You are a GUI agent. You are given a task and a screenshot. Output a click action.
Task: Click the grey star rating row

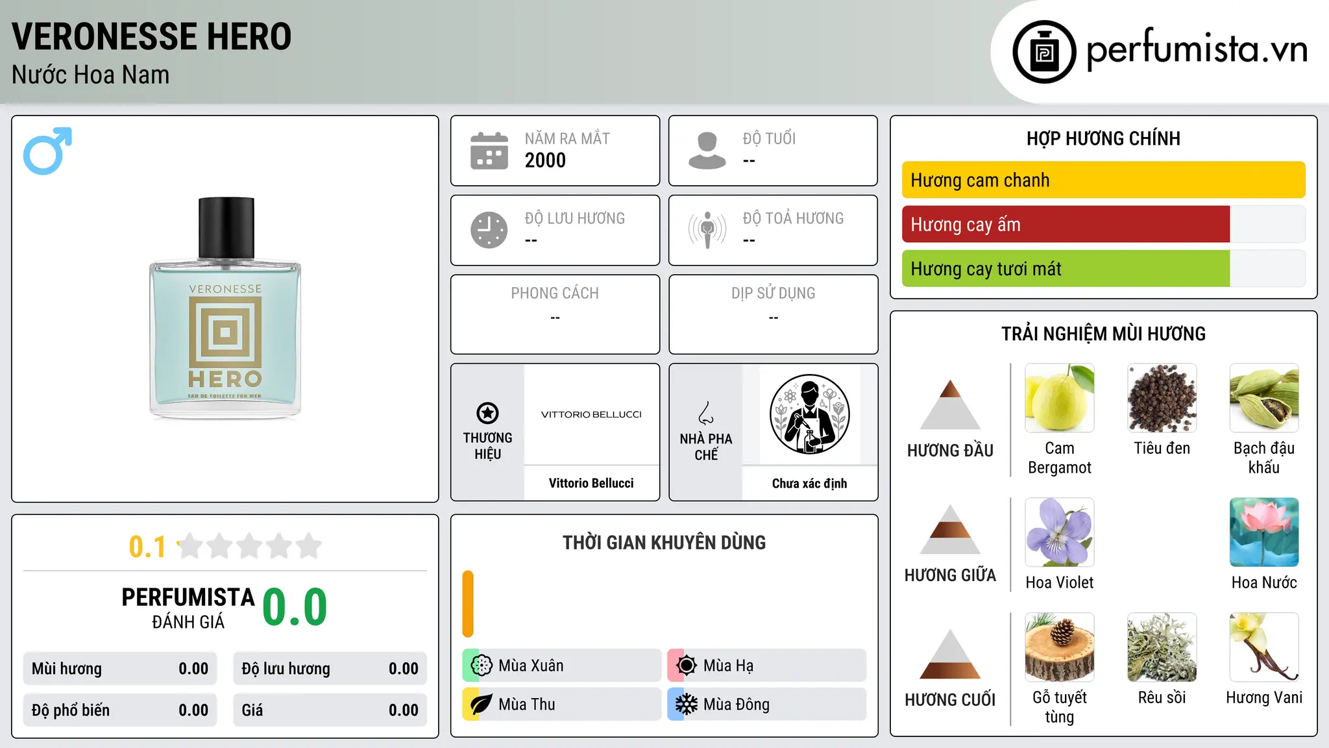pyautogui.click(x=249, y=546)
